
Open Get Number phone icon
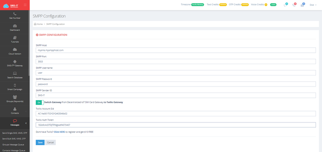(15, 14)
